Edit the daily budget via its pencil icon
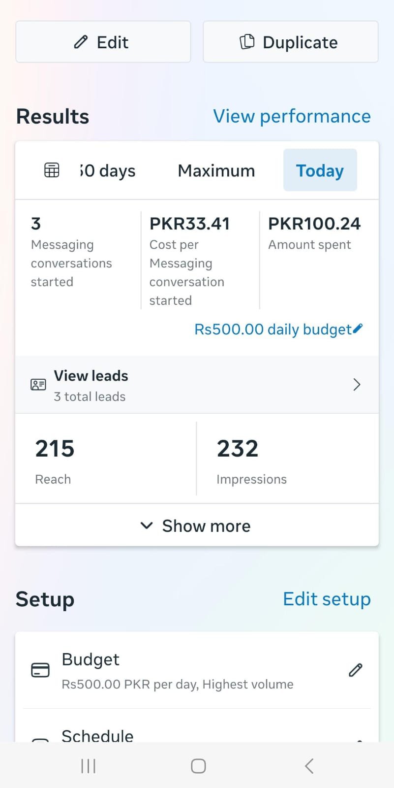This screenshot has width=394, height=788. [x=358, y=328]
